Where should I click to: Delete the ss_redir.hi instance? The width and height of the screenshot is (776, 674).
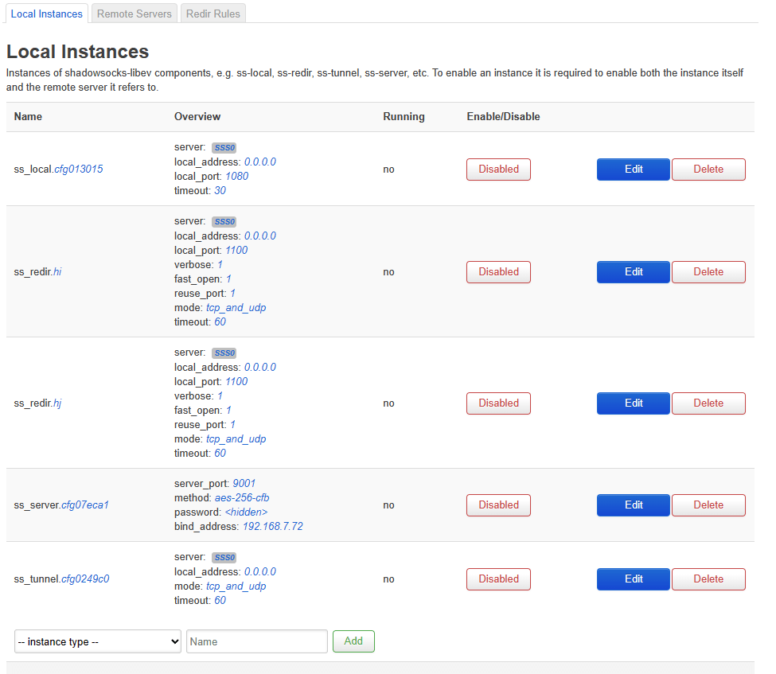(708, 272)
